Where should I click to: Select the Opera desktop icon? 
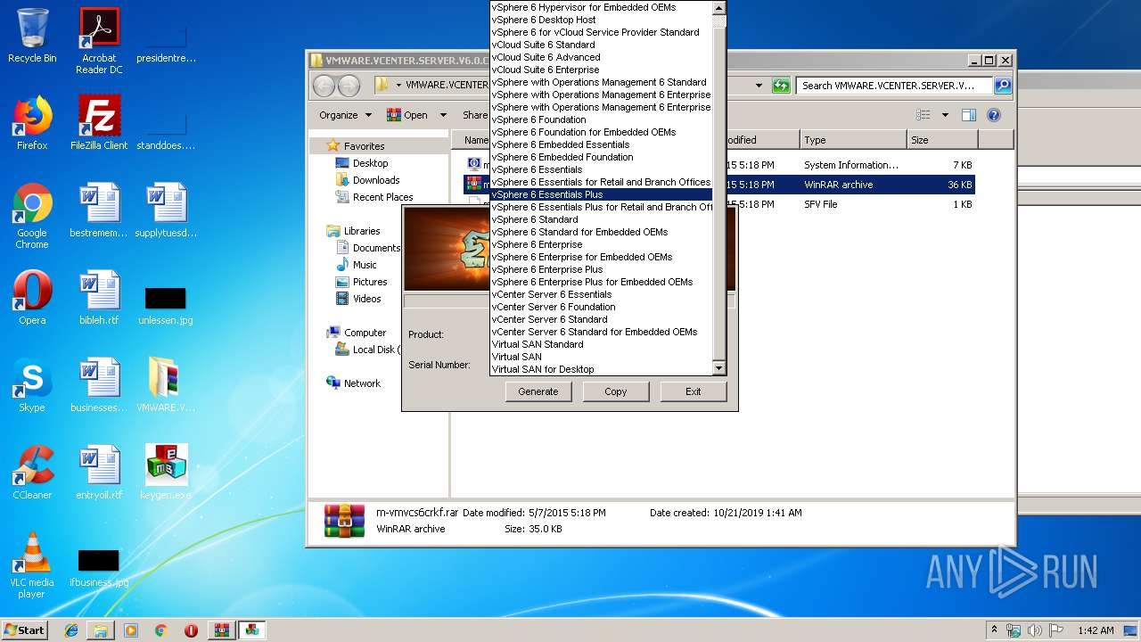[x=32, y=298]
